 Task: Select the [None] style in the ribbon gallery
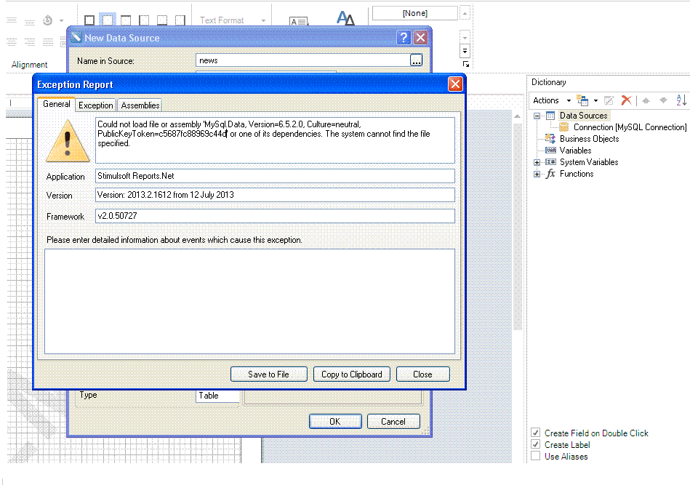click(x=415, y=13)
